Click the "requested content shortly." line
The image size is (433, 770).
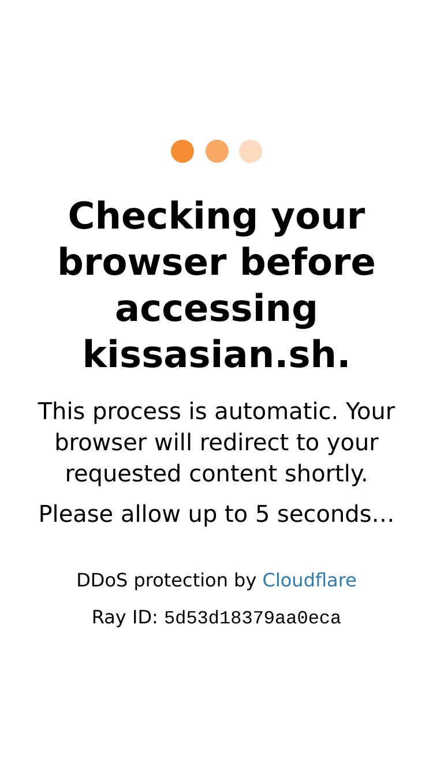pos(216,474)
